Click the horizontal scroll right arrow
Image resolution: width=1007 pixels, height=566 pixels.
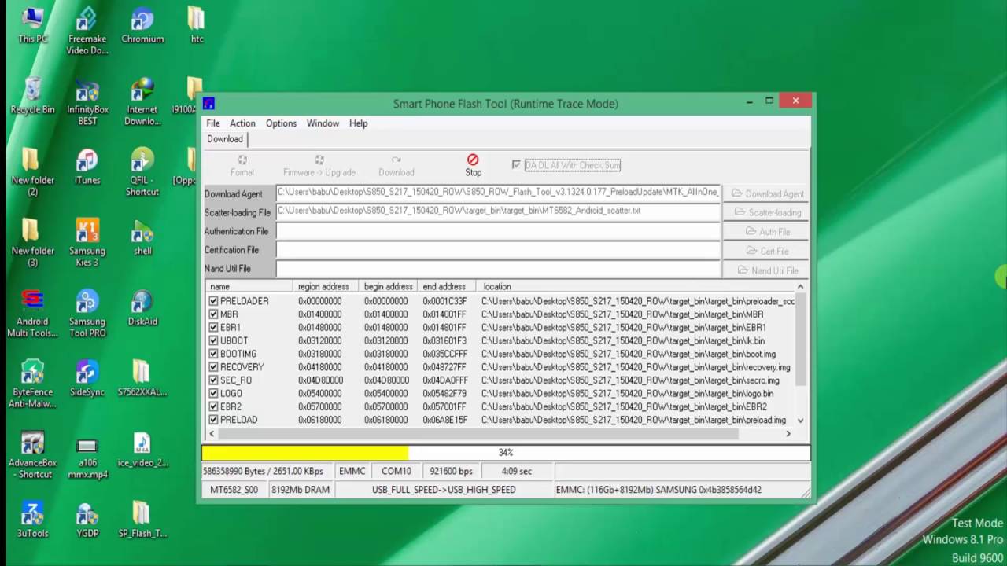788,433
